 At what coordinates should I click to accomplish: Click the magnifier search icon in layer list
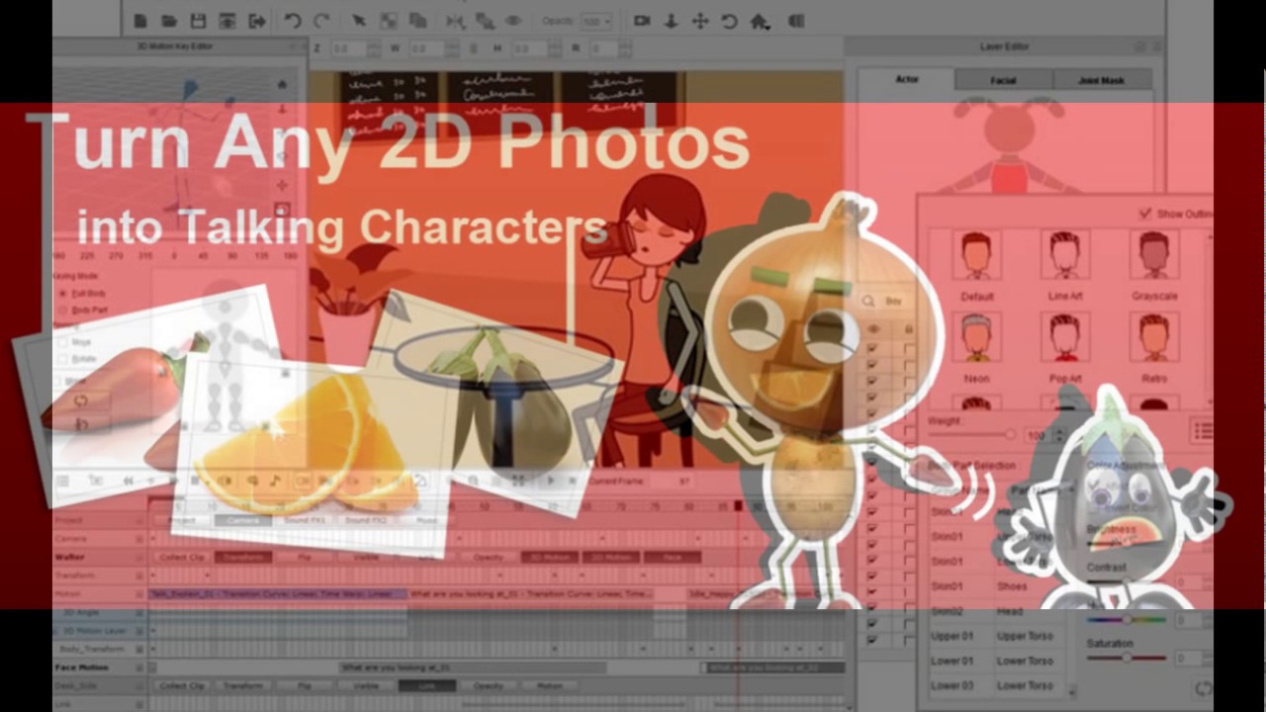click(x=868, y=301)
